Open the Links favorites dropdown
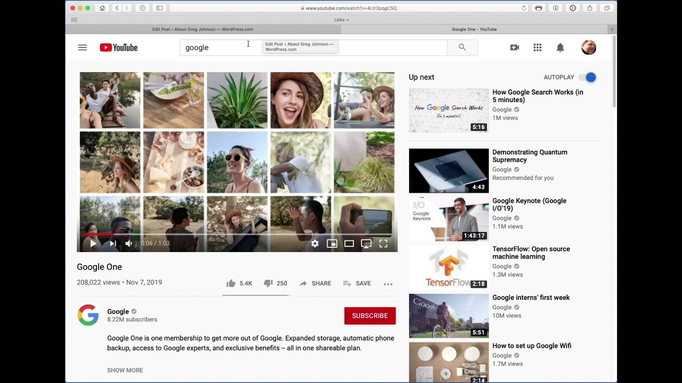Image resolution: width=682 pixels, height=383 pixels. (342, 20)
